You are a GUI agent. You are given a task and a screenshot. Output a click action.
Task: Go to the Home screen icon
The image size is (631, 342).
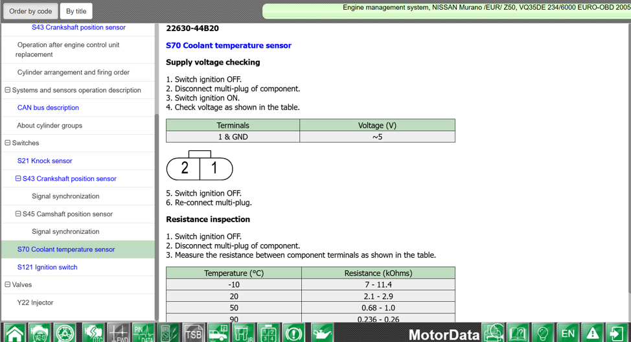14,333
